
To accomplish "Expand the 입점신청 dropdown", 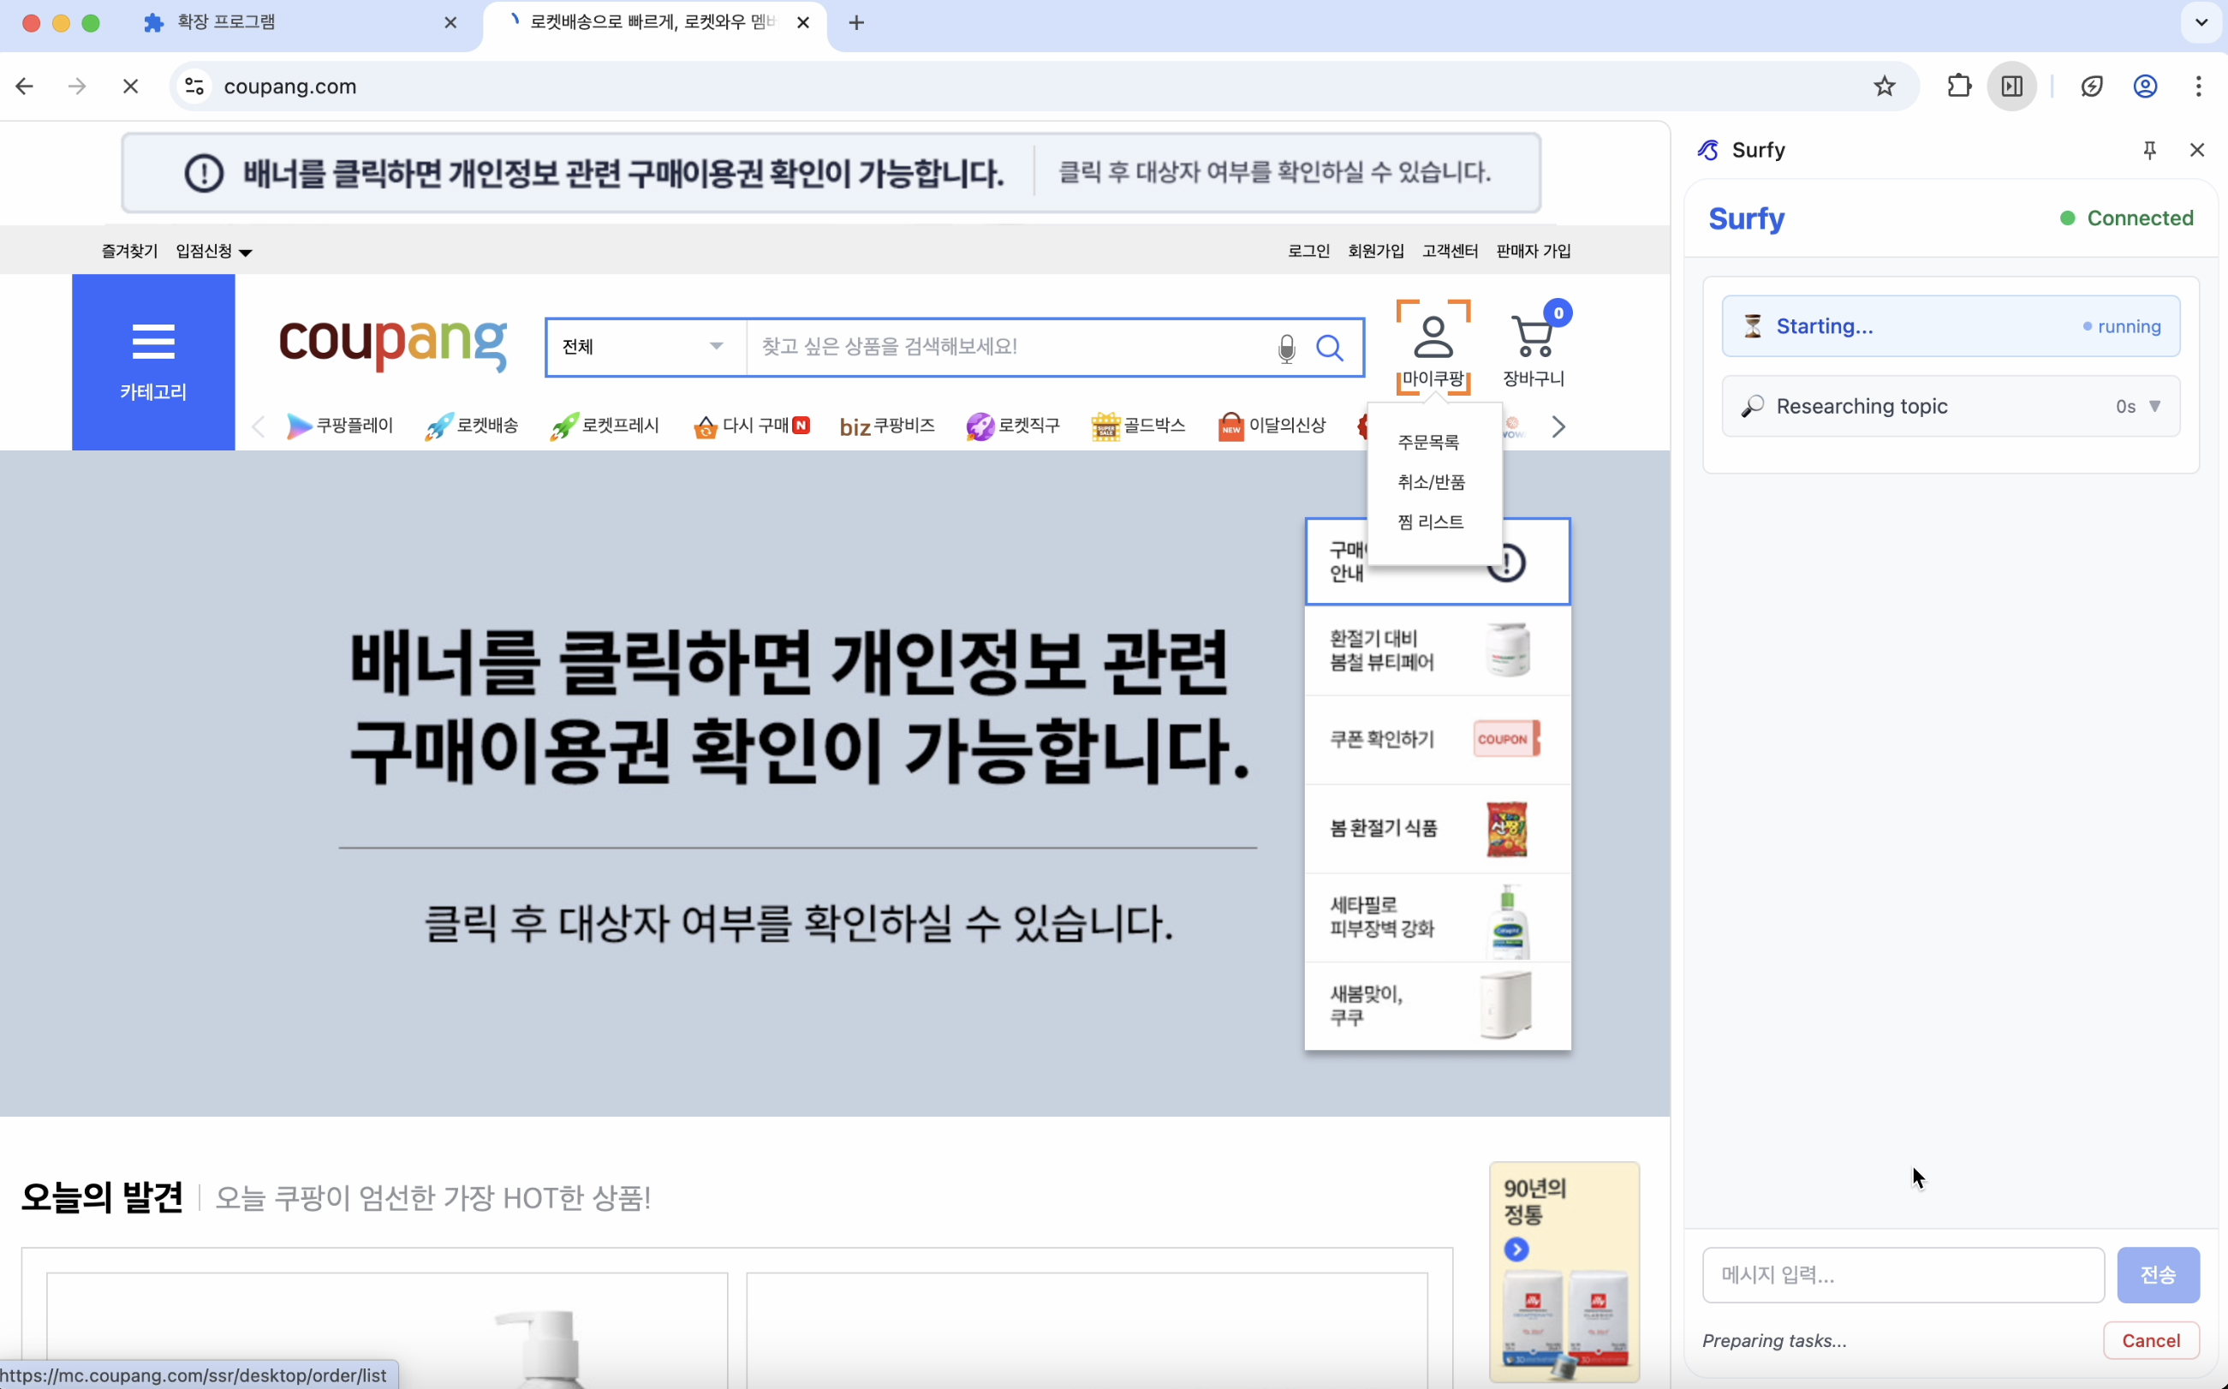I will pos(214,252).
